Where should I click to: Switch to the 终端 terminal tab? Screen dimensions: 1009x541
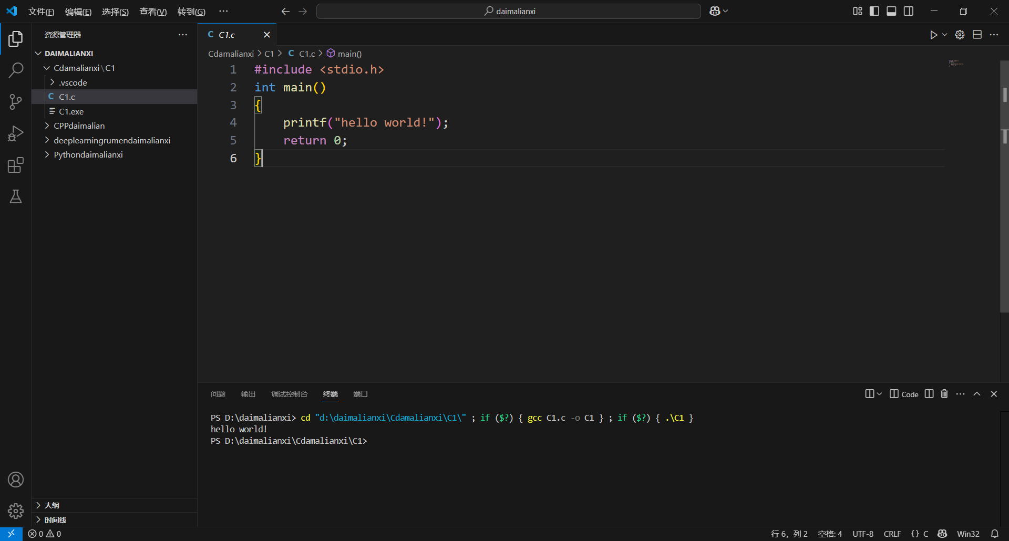coord(331,394)
